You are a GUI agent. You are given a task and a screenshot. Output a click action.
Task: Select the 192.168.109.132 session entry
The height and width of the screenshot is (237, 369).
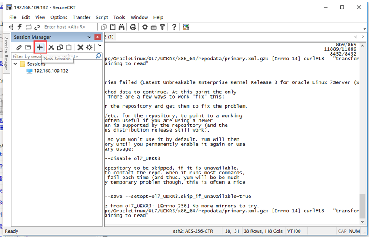[47, 71]
